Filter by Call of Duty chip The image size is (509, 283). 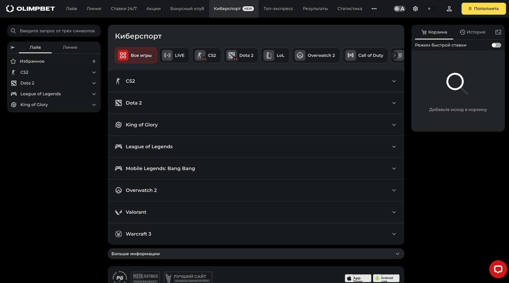[x=365, y=55]
